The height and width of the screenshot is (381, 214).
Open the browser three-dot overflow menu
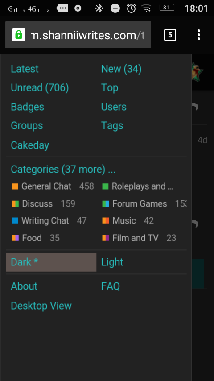[x=199, y=35]
